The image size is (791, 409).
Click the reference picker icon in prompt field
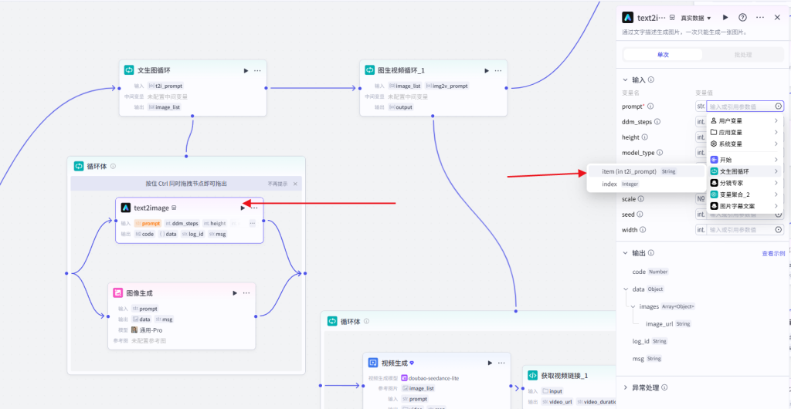[779, 106]
